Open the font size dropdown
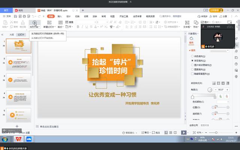 (107, 22)
